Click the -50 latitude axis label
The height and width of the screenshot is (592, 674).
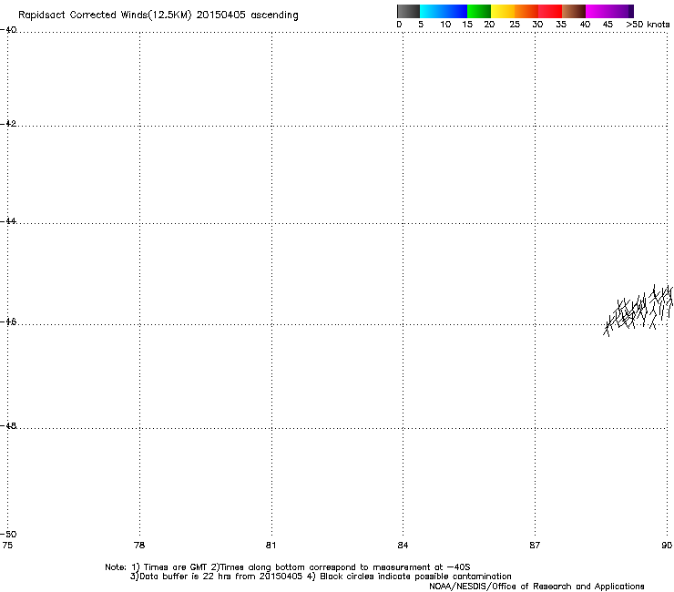coord(8,535)
